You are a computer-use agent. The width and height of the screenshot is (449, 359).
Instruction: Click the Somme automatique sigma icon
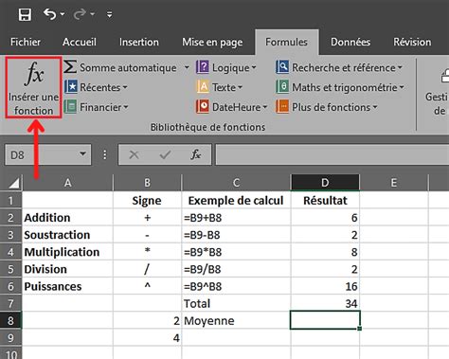coord(70,67)
